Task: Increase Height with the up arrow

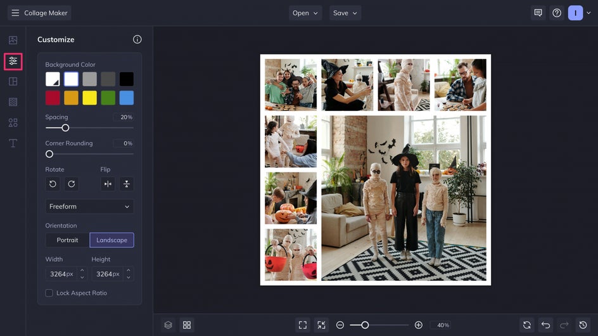Action: 129,270
